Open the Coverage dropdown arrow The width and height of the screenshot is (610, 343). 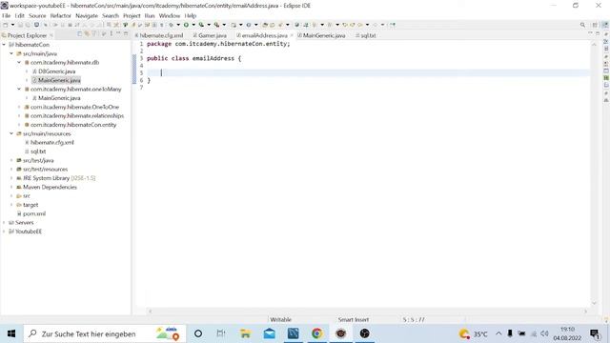point(209,25)
